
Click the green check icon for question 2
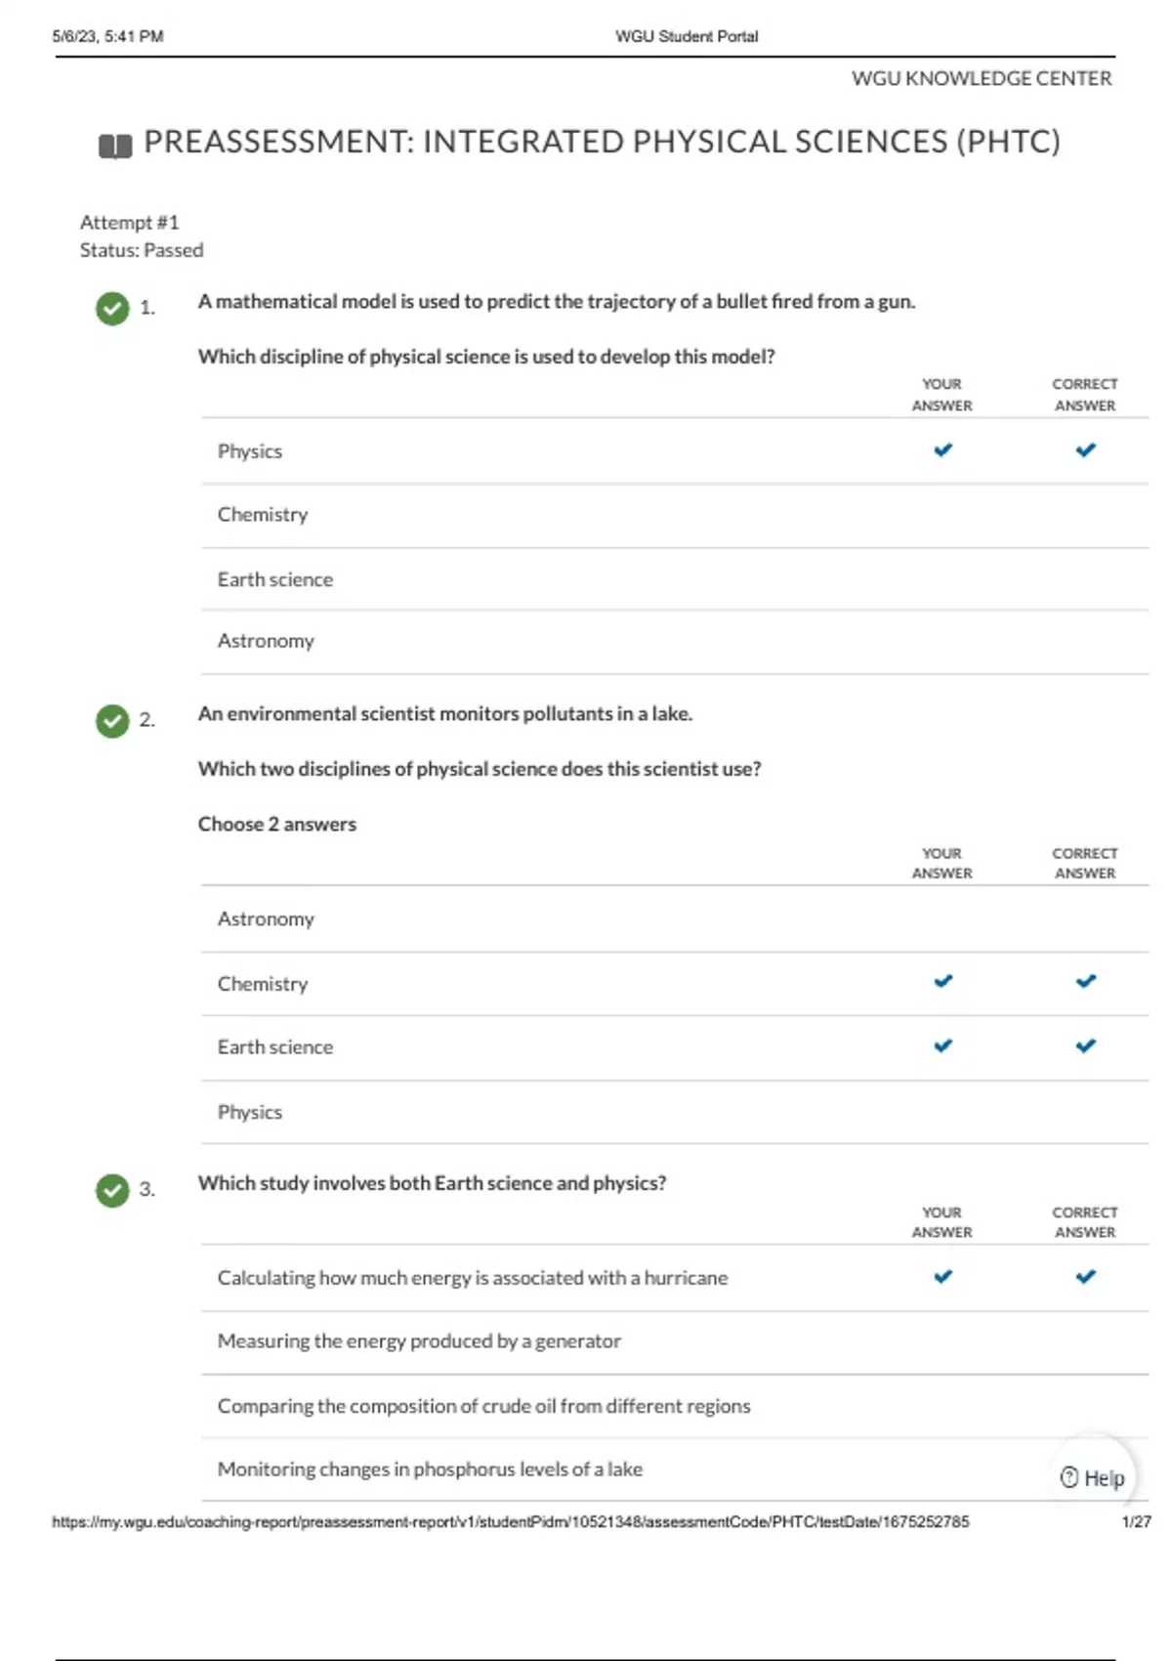click(112, 720)
